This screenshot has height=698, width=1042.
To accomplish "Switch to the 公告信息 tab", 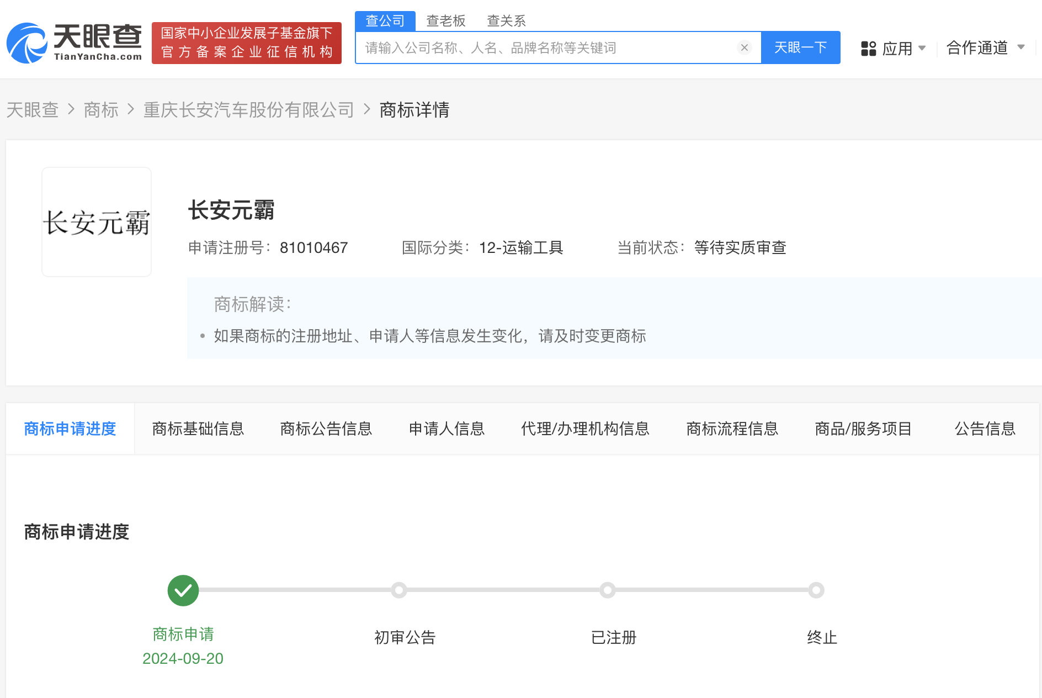I will tap(984, 429).
